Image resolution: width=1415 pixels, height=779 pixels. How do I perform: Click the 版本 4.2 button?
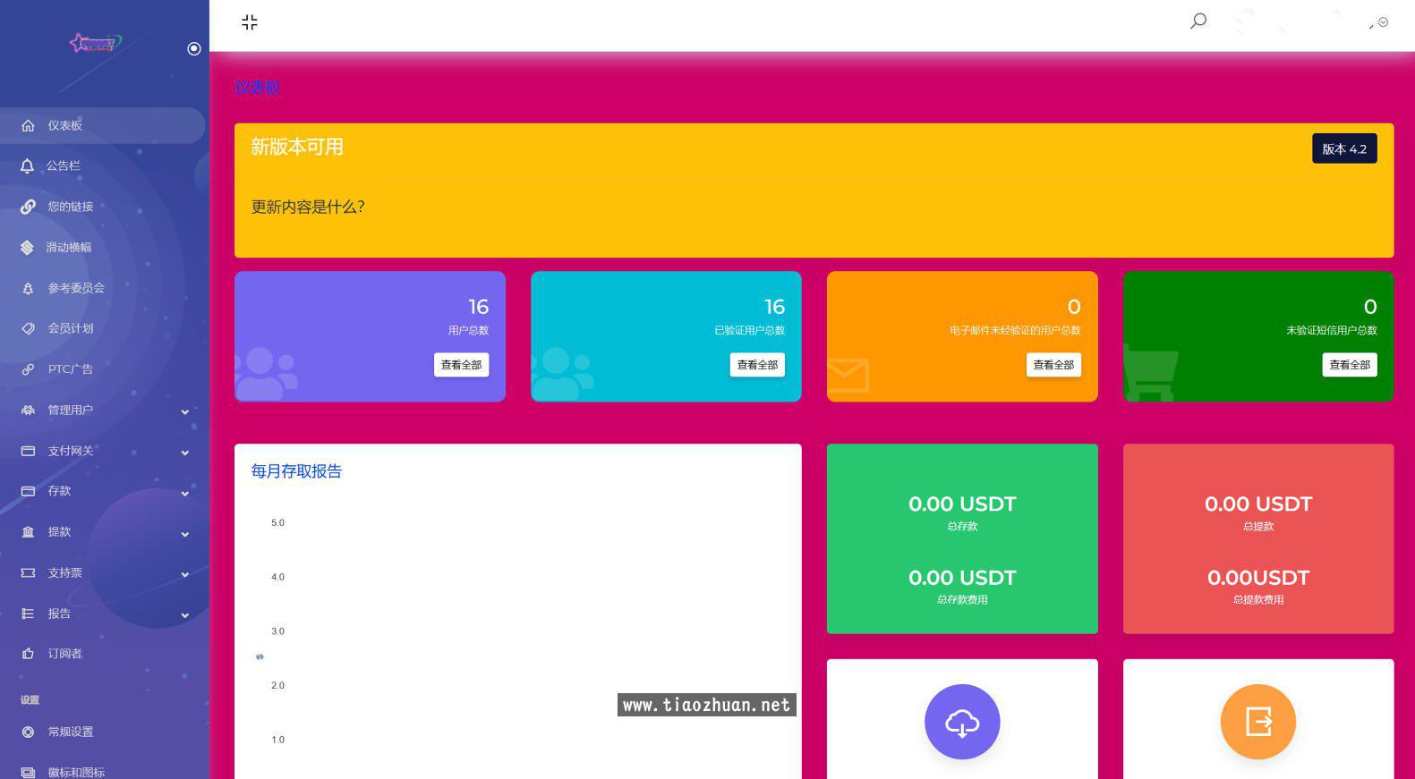(x=1343, y=149)
